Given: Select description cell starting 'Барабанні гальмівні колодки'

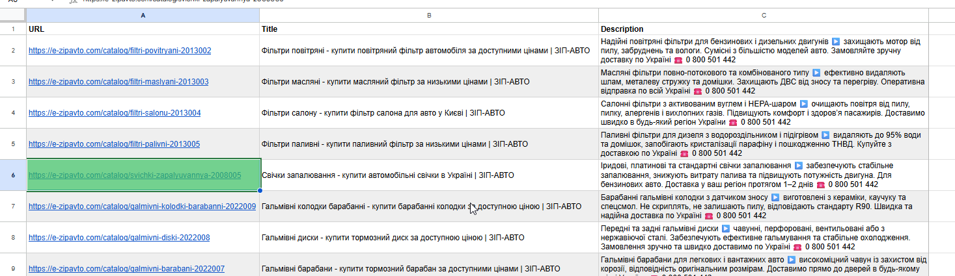Looking at the screenshot, I should [x=764, y=207].
